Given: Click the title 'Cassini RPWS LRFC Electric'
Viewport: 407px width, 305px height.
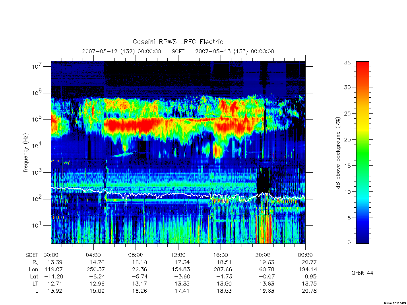Looking at the screenshot, I should click(178, 42).
